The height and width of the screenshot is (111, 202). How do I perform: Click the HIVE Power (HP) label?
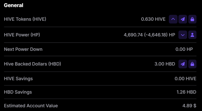(22, 35)
